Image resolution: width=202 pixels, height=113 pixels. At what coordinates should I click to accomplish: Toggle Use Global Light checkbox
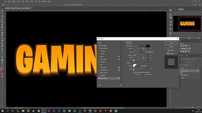[x=145, y=52]
